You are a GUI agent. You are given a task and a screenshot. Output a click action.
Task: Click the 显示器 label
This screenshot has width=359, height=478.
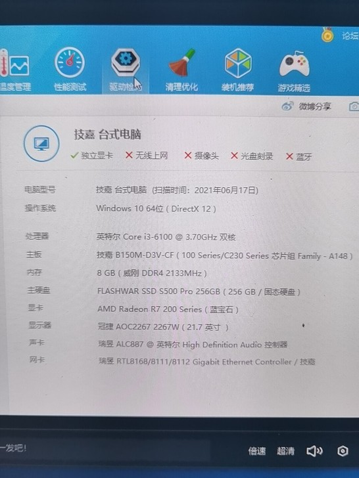click(x=39, y=325)
